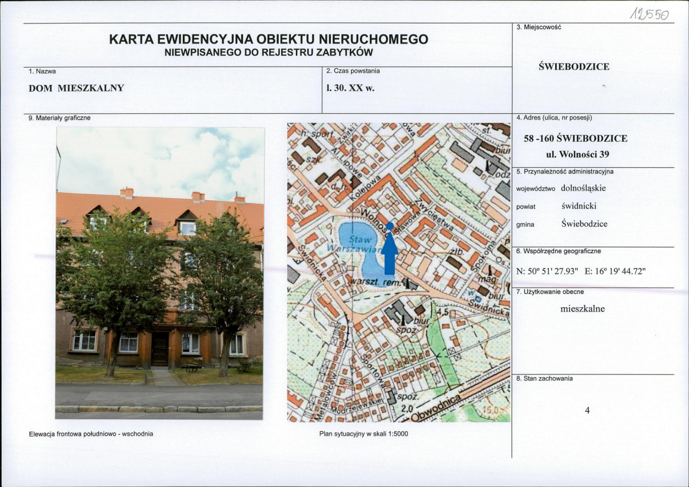Click the caption 'Elewacja frontowa południowo - wschodnia'
Screen dimensions: 689x487
pyautogui.click(x=91, y=434)
